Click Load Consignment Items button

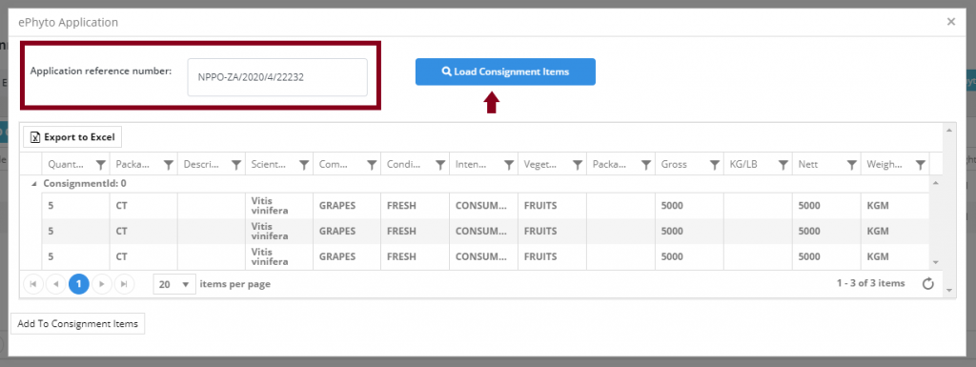pos(505,71)
